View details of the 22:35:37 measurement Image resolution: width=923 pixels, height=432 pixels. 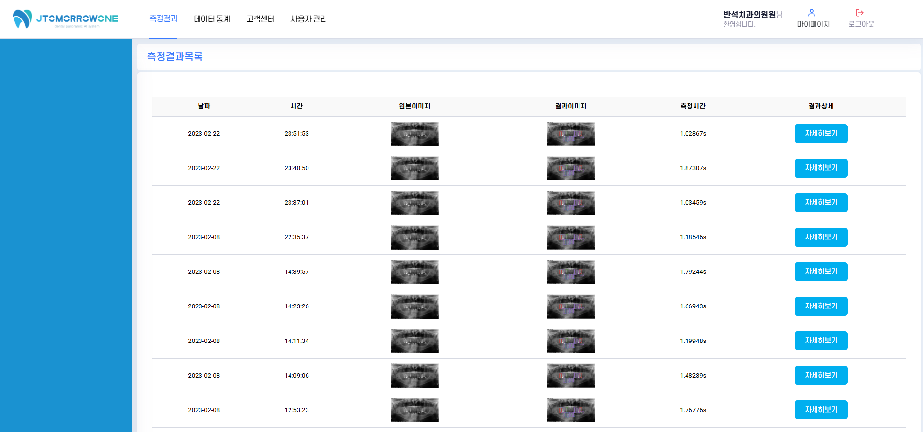click(x=821, y=237)
